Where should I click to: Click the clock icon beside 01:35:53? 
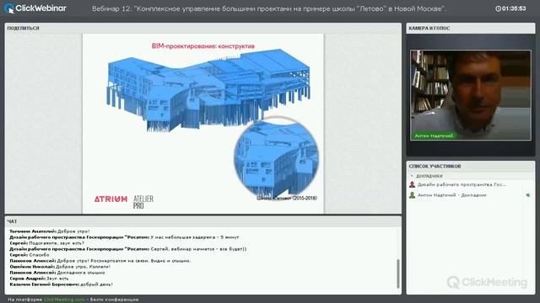[498, 8]
